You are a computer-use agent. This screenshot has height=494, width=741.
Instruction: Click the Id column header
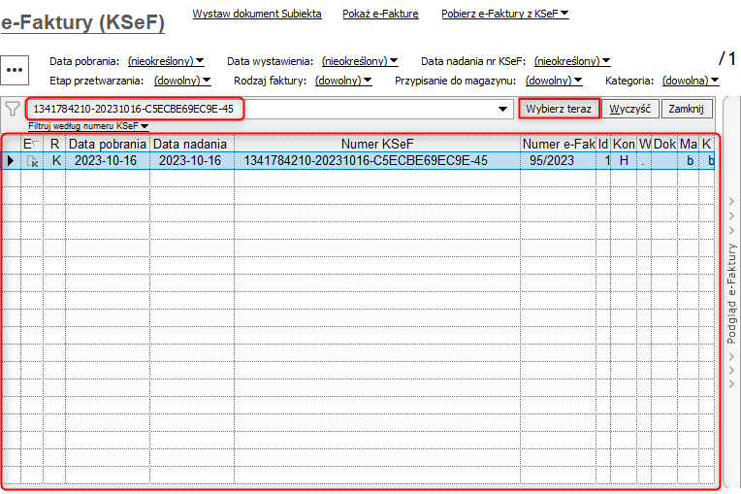point(603,144)
